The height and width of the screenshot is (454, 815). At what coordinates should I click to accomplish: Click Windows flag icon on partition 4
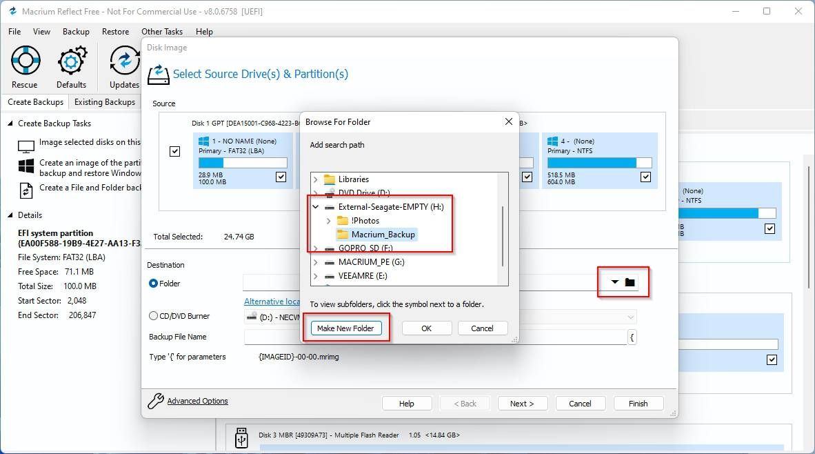point(552,141)
